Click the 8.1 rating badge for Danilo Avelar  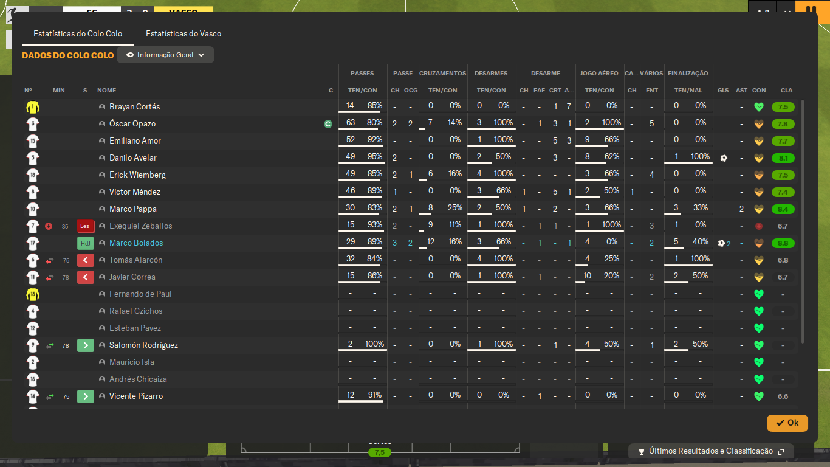783,158
